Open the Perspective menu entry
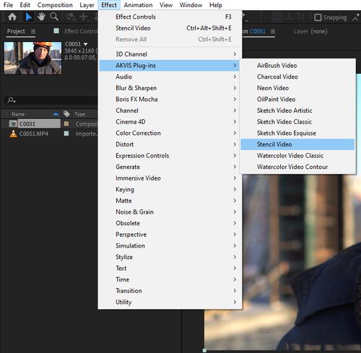Image resolution: width=361 pixels, height=353 pixels. point(170,235)
